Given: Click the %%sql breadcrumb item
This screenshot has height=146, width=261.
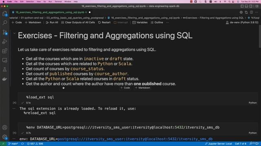Looking at the screenshot, I should [x=254, y=18].
